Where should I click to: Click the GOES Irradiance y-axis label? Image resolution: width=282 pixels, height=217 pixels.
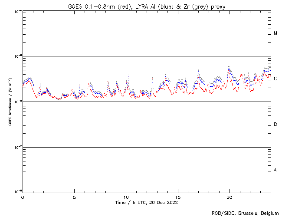coord(10,102)
